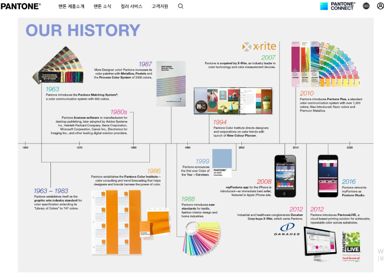The height and width of the screenshot is (274, 384).
Task: Open the search magnifier icon
Action: coord(180,6)
